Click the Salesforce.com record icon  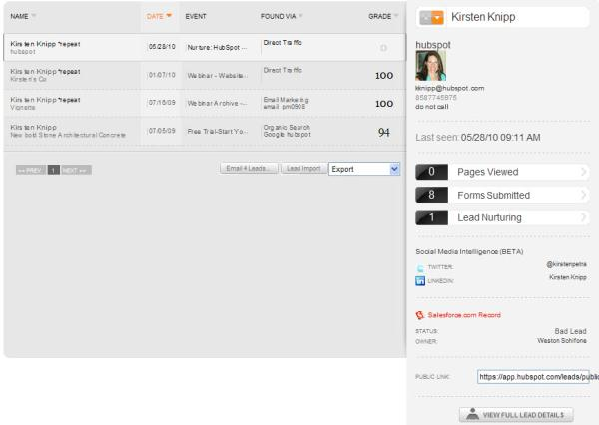coord(420,314)
